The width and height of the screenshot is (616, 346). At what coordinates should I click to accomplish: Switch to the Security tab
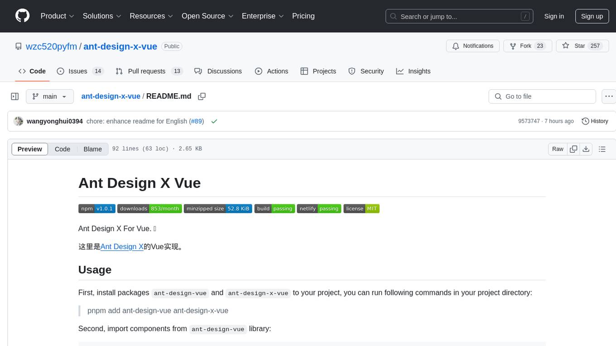point(366,71)
